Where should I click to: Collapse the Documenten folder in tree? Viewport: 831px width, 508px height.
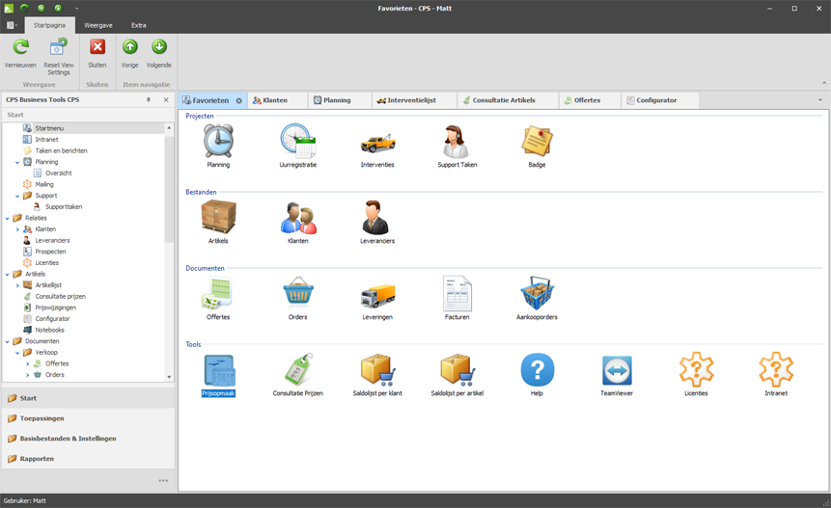[x=8, y=341]
